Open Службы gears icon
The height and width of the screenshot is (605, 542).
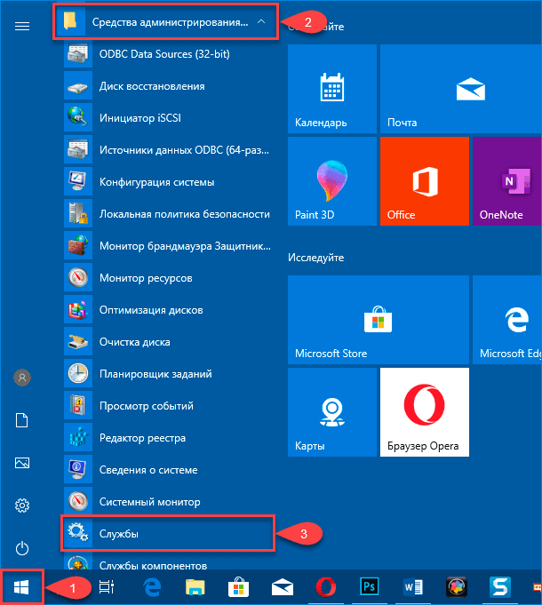point(78,533)
